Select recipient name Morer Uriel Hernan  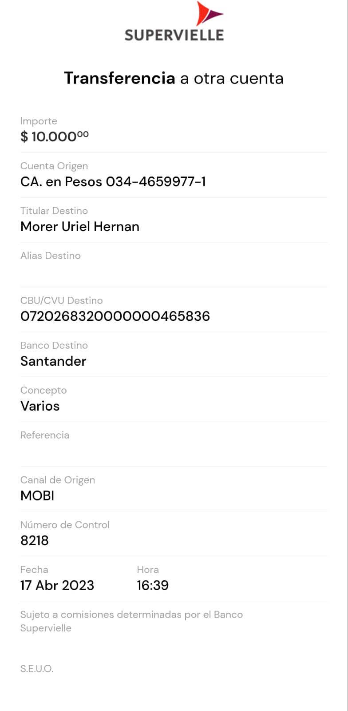[80, 227]
